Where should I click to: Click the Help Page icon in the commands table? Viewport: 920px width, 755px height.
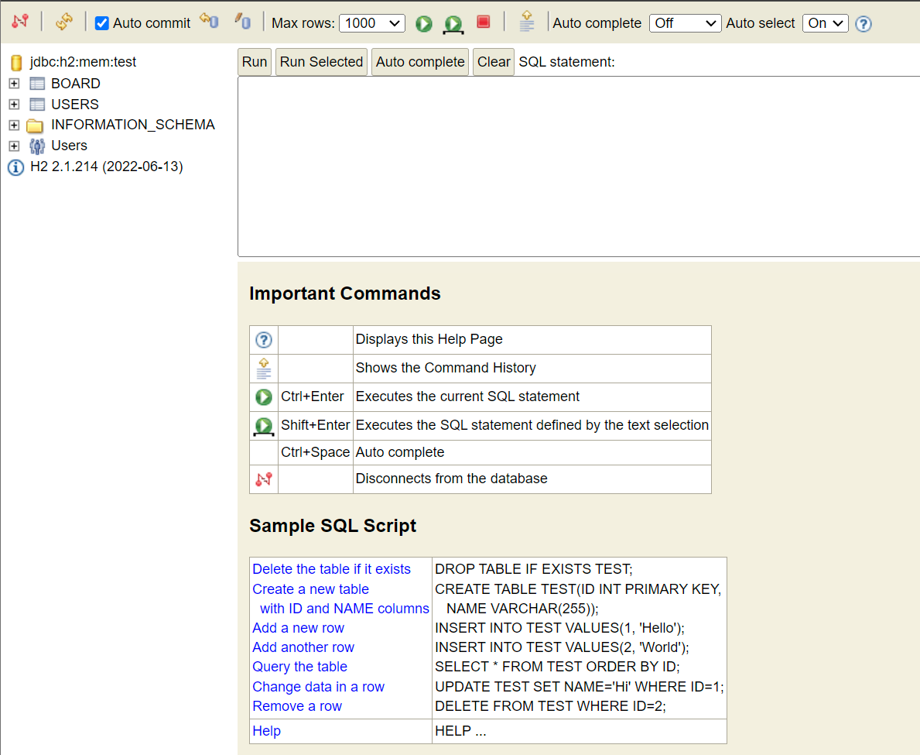pos(263,340)
